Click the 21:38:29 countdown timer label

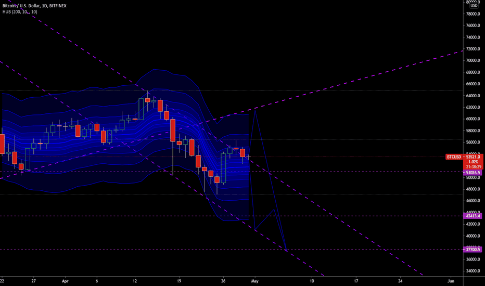[474, 166]
